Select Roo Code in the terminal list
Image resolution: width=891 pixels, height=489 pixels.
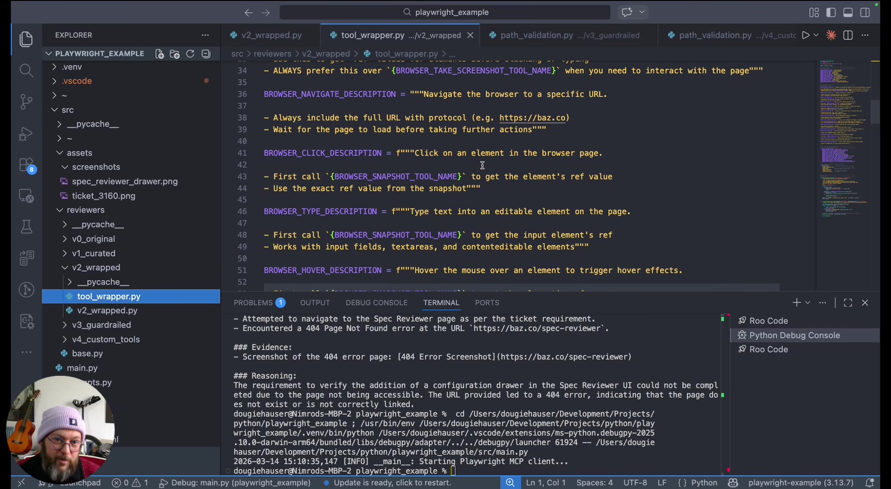[768, 320]
